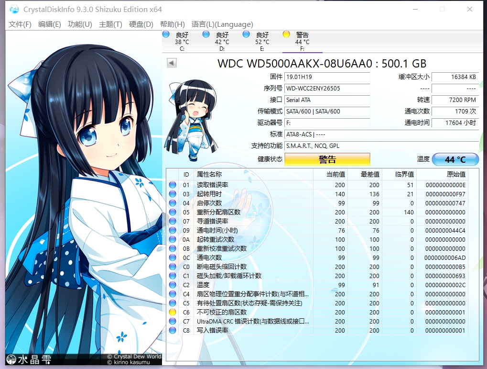Click the power on count 1709 次
This screenshot has width=487, height=369.
pos(455,112)
